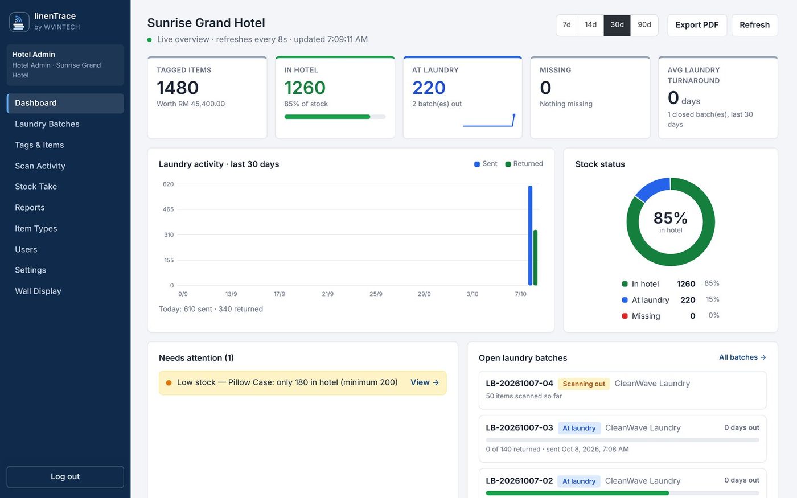Launch the Wall Display view

point(65,291)
